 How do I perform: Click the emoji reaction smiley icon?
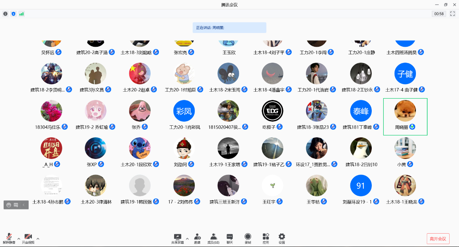pyautogui.click(x=9, y=205)
